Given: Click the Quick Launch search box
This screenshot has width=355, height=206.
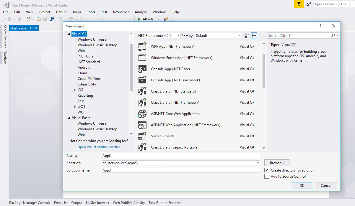Looking at the screenshot, I should 334,4.
